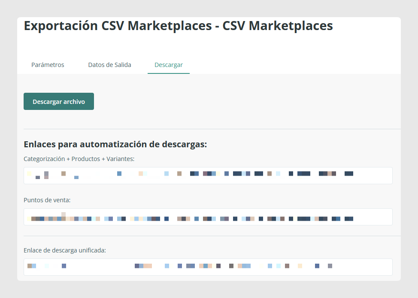The height and width of the screenshot is (298, 418).
Task: Click the word Variantes in the first label
Action: pos(121,159)
